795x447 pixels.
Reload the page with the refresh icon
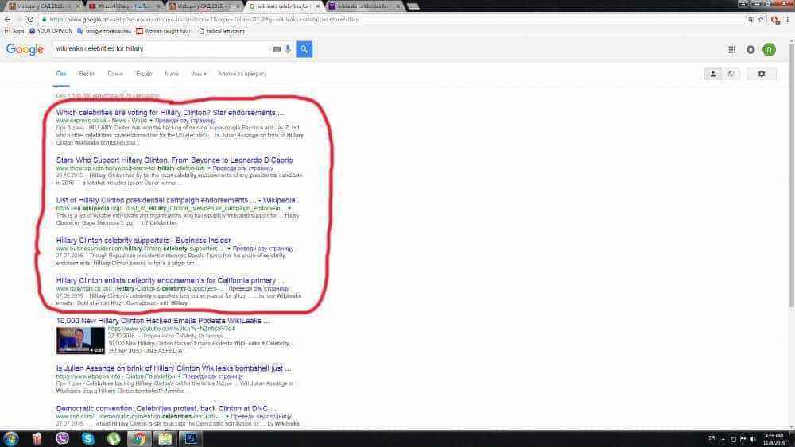(x=30, y=19)
